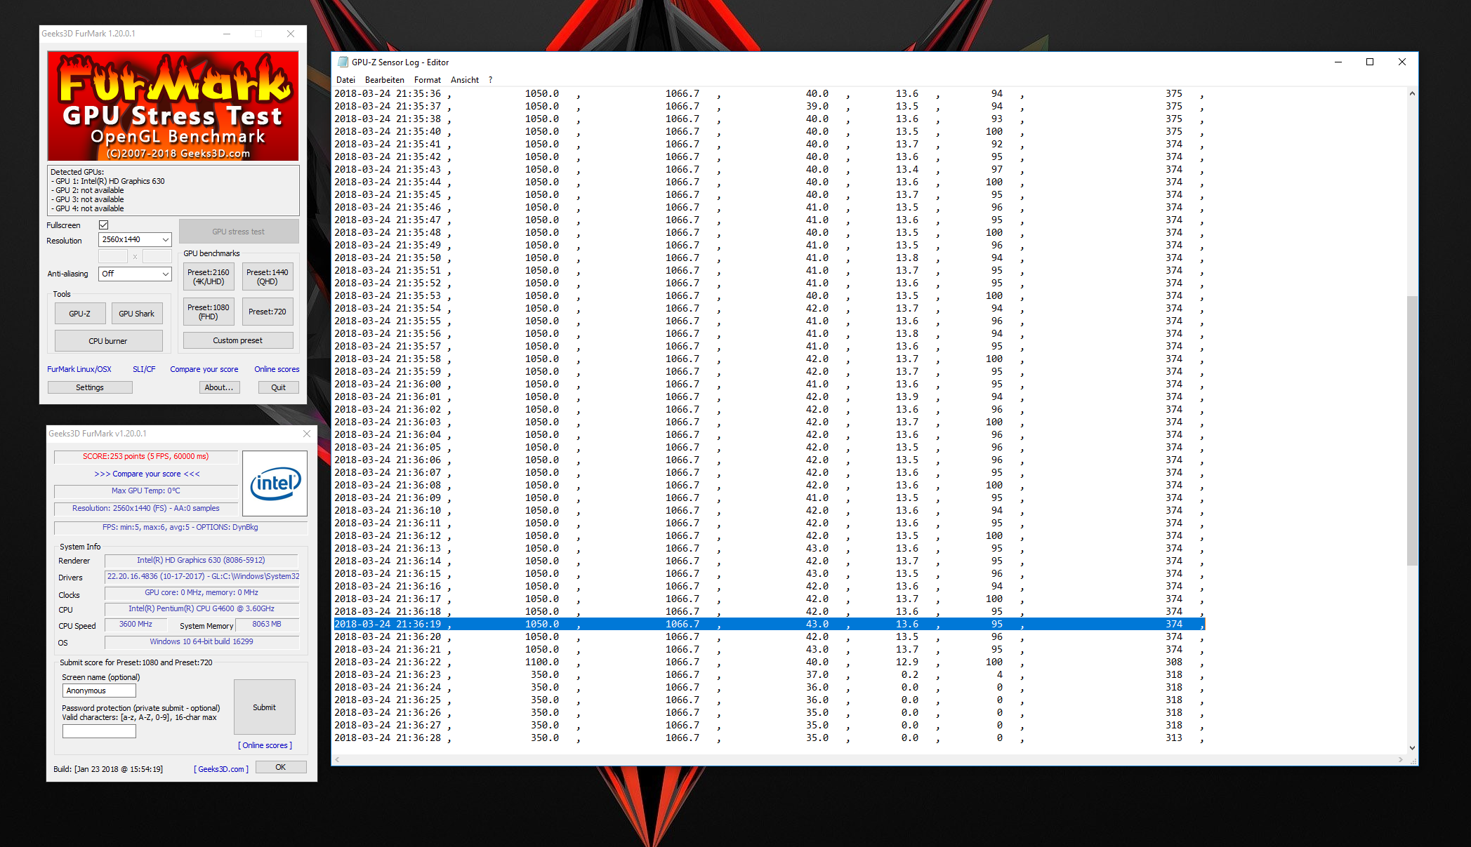Run Preset:2160 (4K/UHD) benchmark
The width and height of the screenshot is (1471, 847).
point(209,276)
